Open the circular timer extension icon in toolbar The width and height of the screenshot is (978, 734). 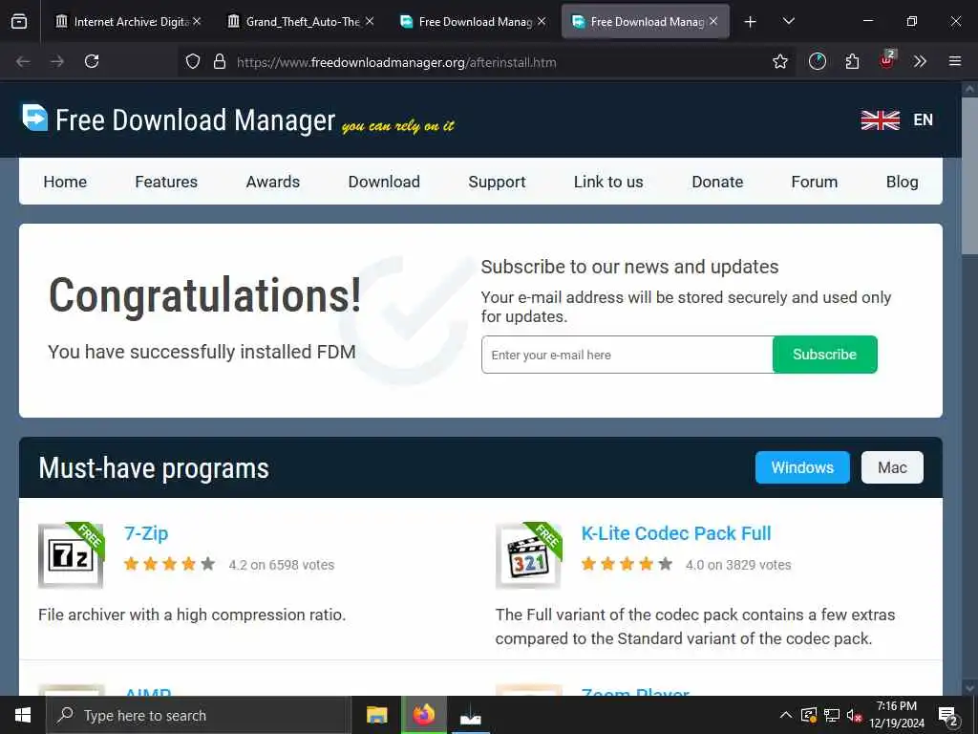click(x=818, y=61)
